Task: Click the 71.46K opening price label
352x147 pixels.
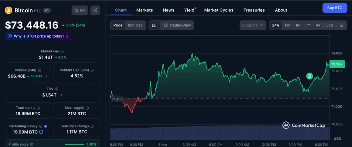Action: (117, 99)
